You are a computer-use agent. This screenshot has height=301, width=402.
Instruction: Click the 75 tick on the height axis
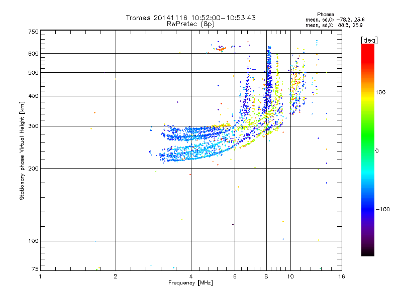point(35,270)
